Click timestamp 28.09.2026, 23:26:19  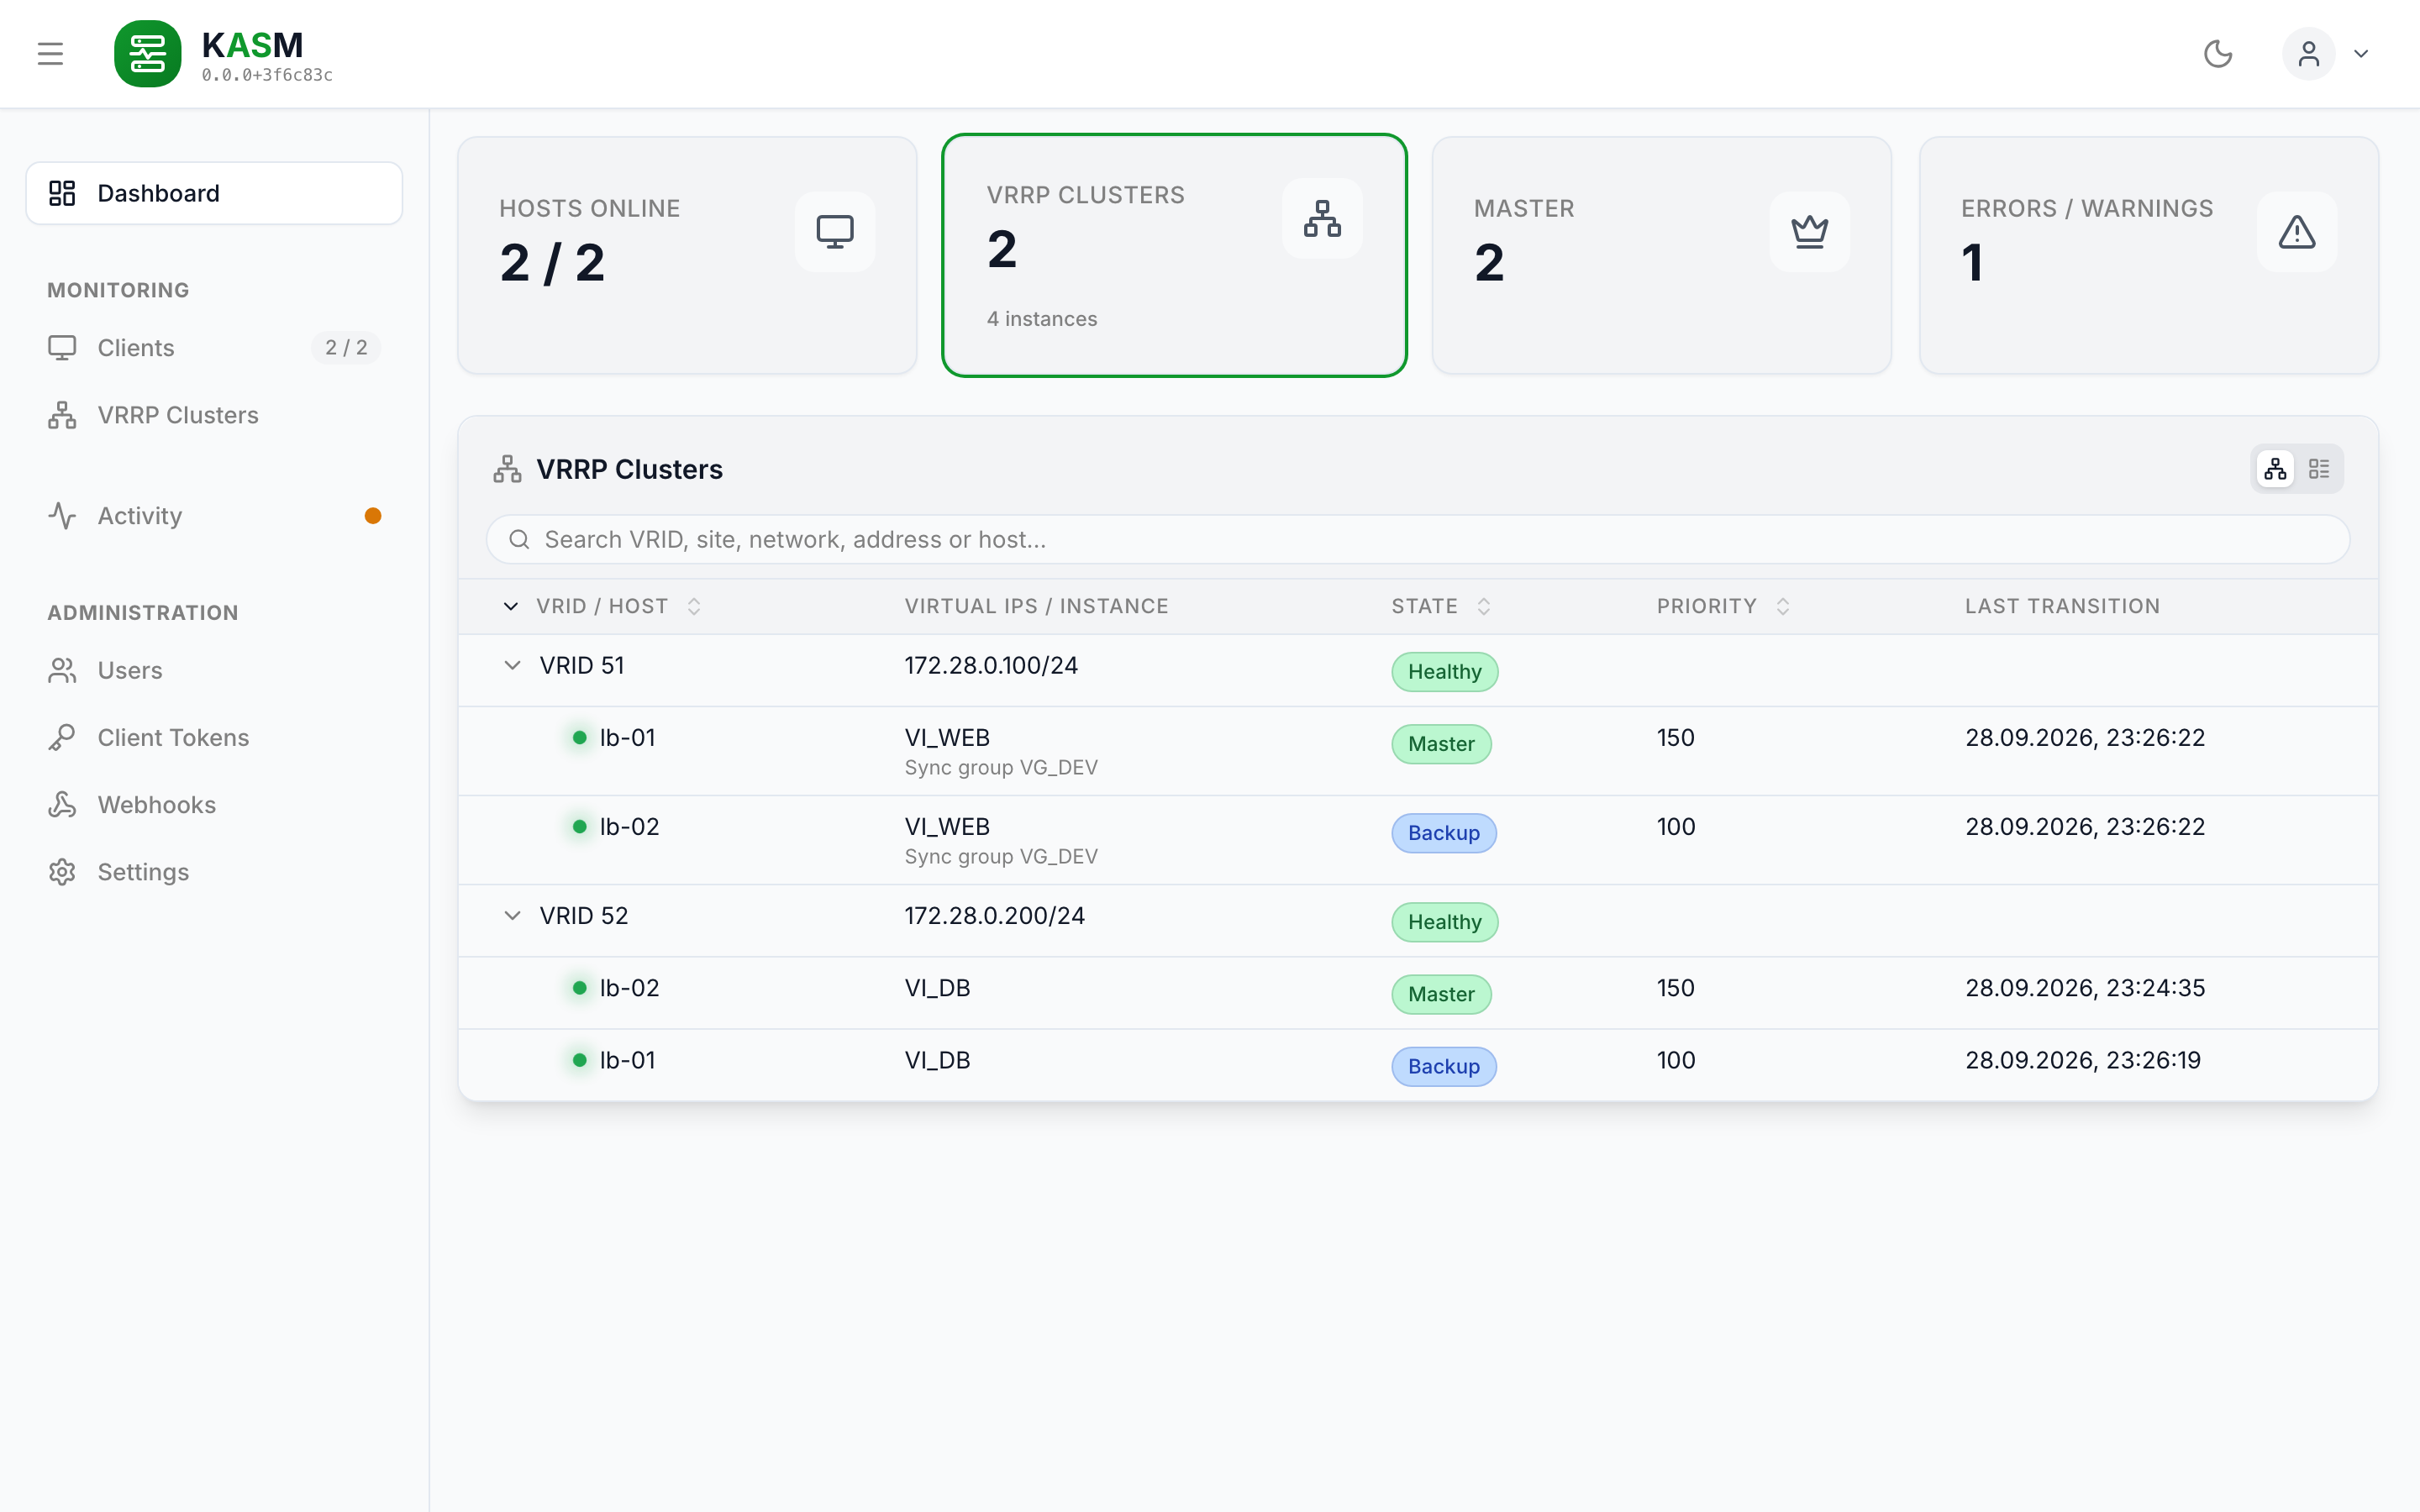[x=2082, y=1060]
